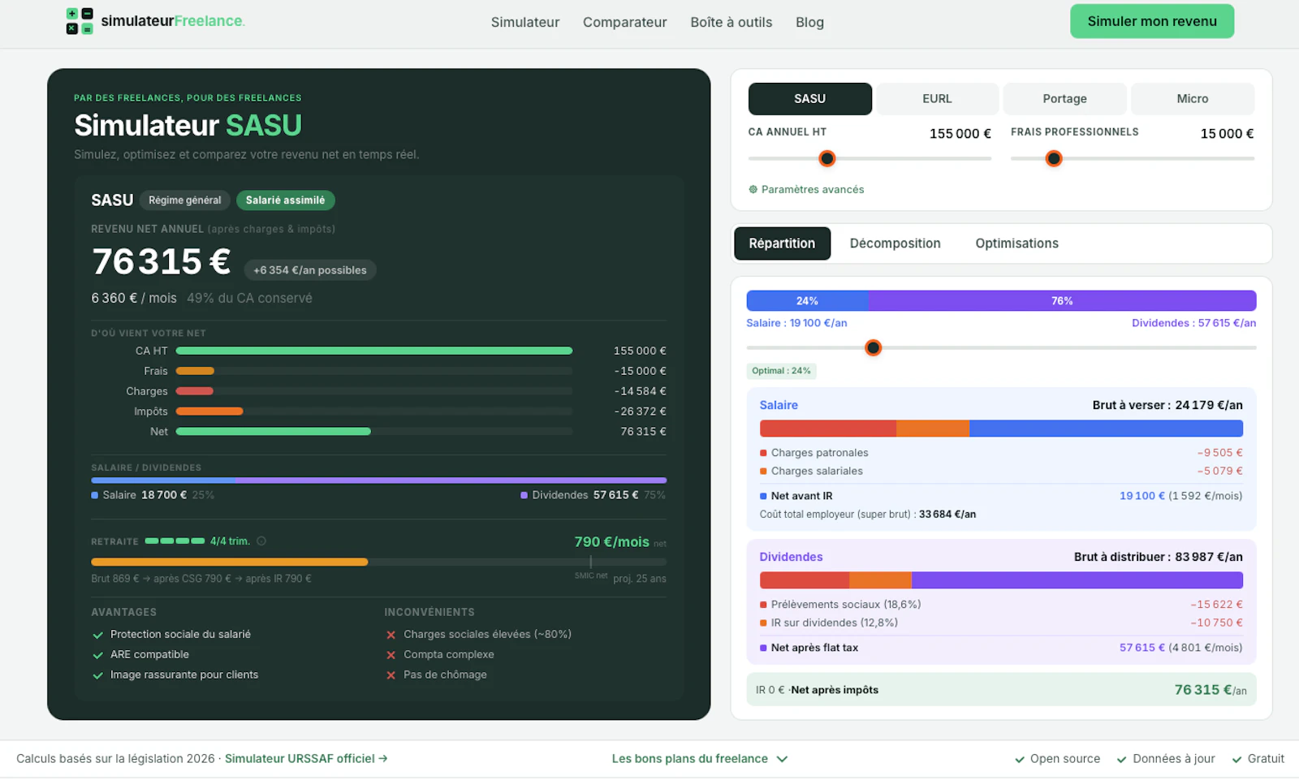Click the check icon for Image rassurante
This screenshot has height=780, width=1299.
(97, 675)
